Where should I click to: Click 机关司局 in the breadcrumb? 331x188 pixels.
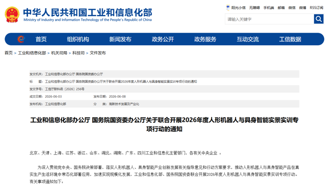point(59,53)
